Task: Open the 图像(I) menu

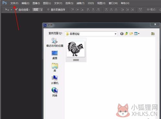Action: [36, 3]
